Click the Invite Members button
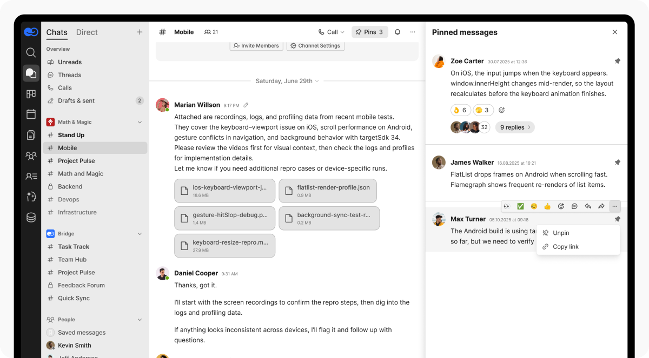 point(256,46)
